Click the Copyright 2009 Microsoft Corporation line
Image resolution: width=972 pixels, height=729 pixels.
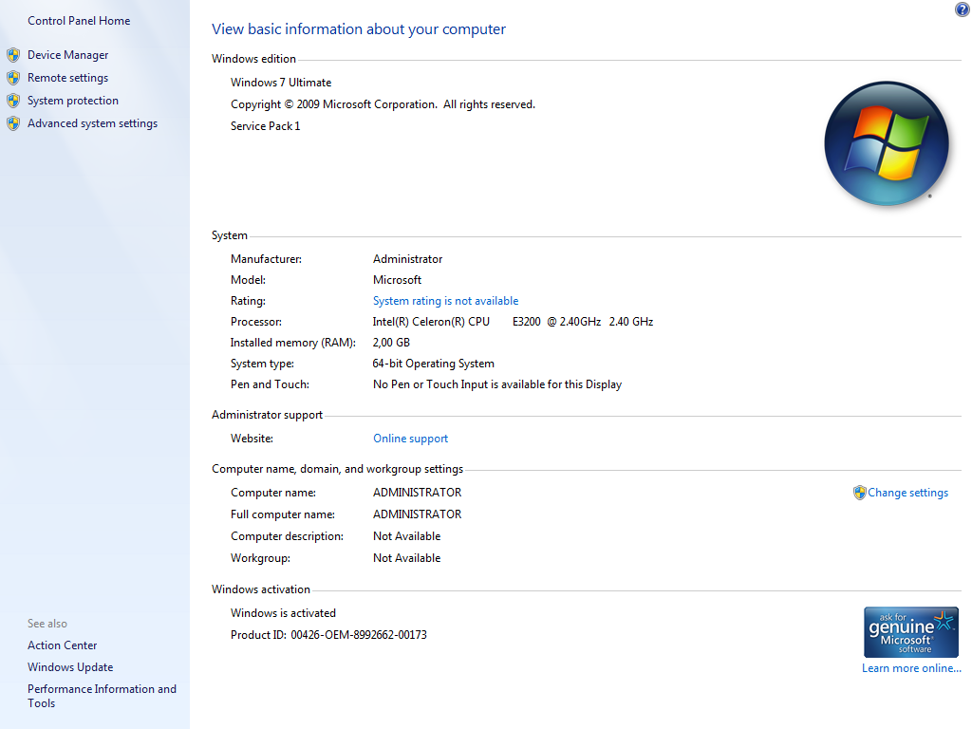[383, 104]
